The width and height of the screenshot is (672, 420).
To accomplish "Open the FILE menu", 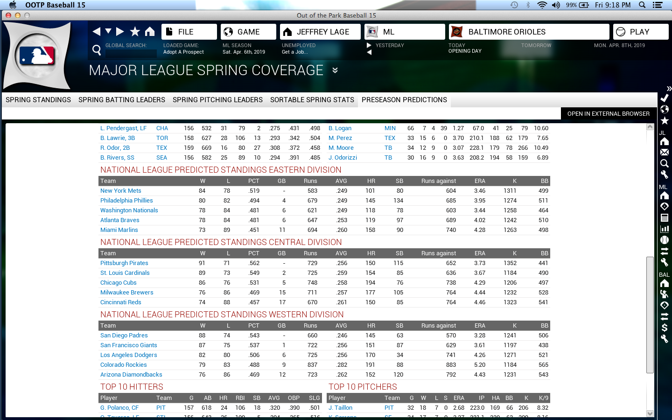I will point(189,32).
